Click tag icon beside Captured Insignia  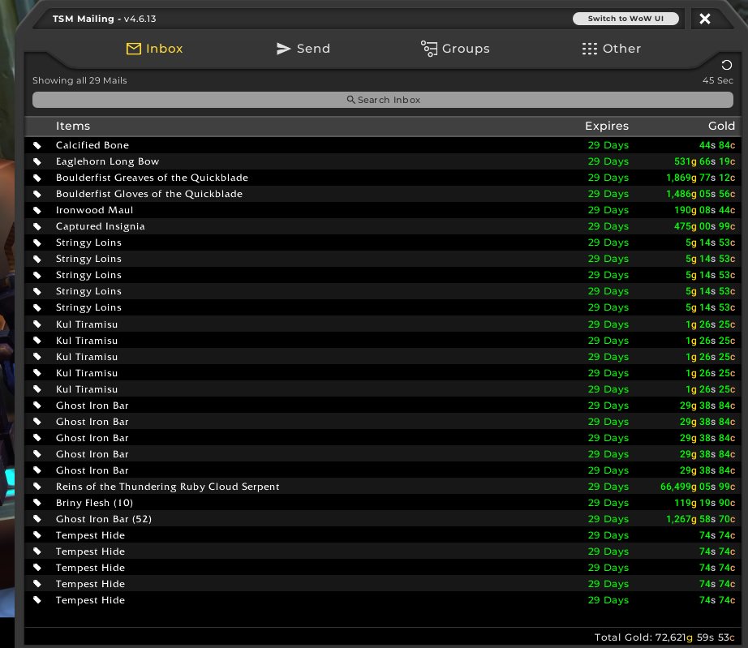(37, 226)
